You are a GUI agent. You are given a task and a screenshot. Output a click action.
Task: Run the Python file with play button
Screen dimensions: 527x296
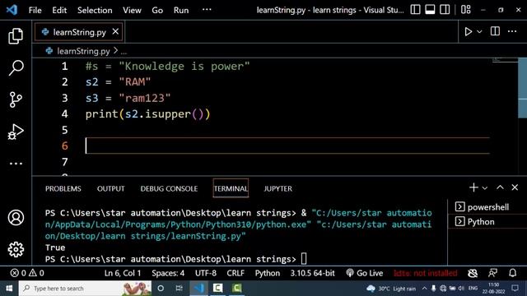pyautogui.click(x=468, y=31)
